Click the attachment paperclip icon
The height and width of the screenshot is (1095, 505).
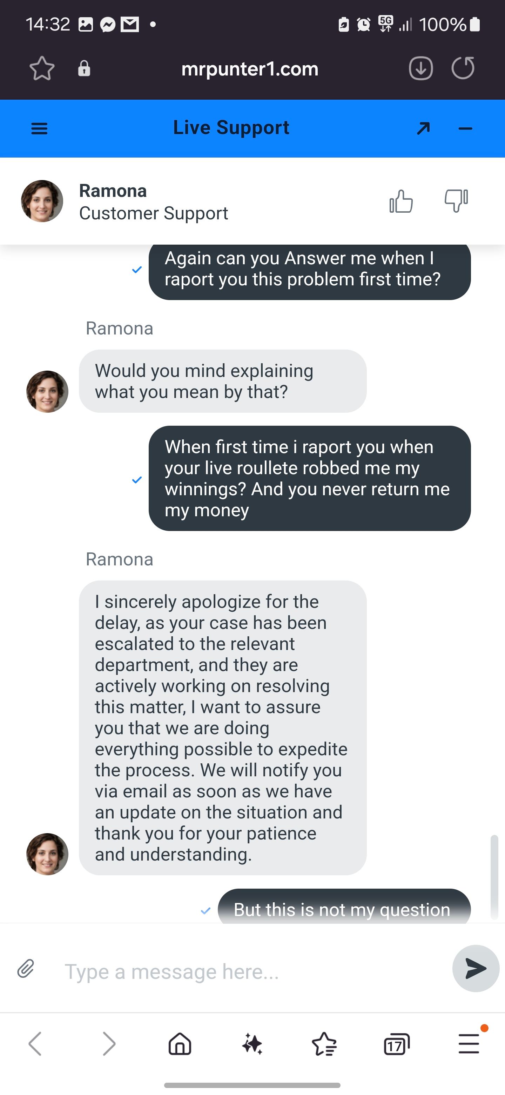click(26, 969)
